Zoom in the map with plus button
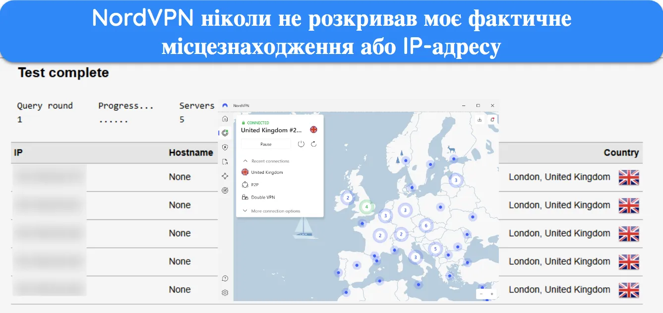This screenshot has width=663, height=313. point(492,294)
